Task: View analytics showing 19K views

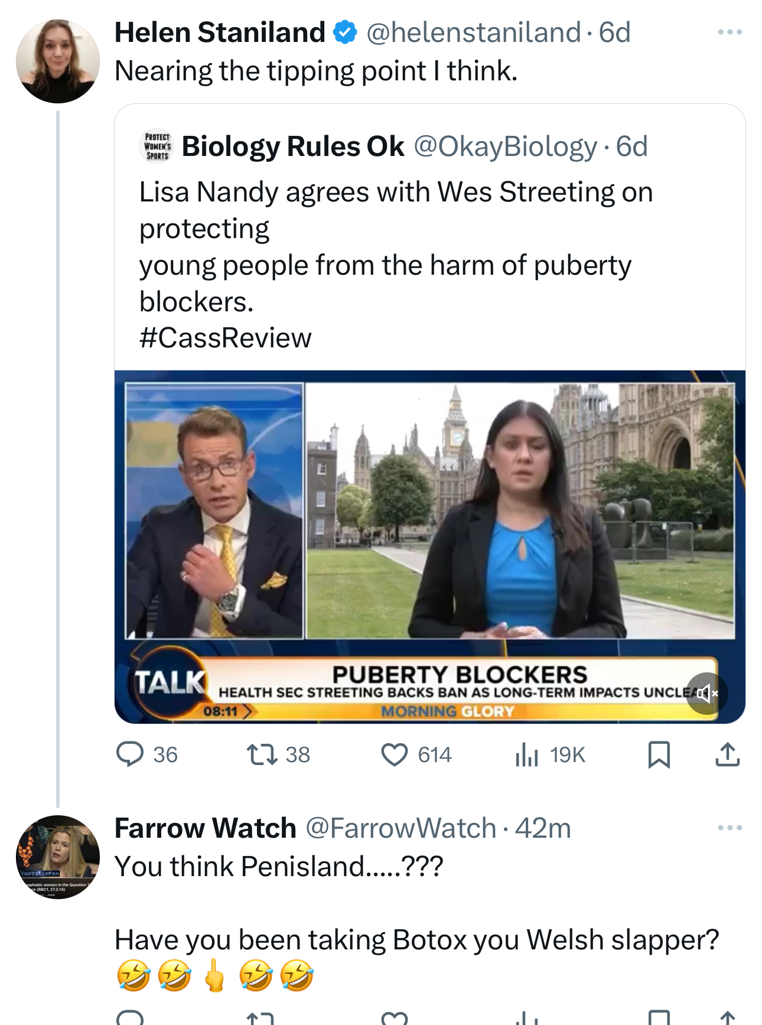Action: click(527, 754)
